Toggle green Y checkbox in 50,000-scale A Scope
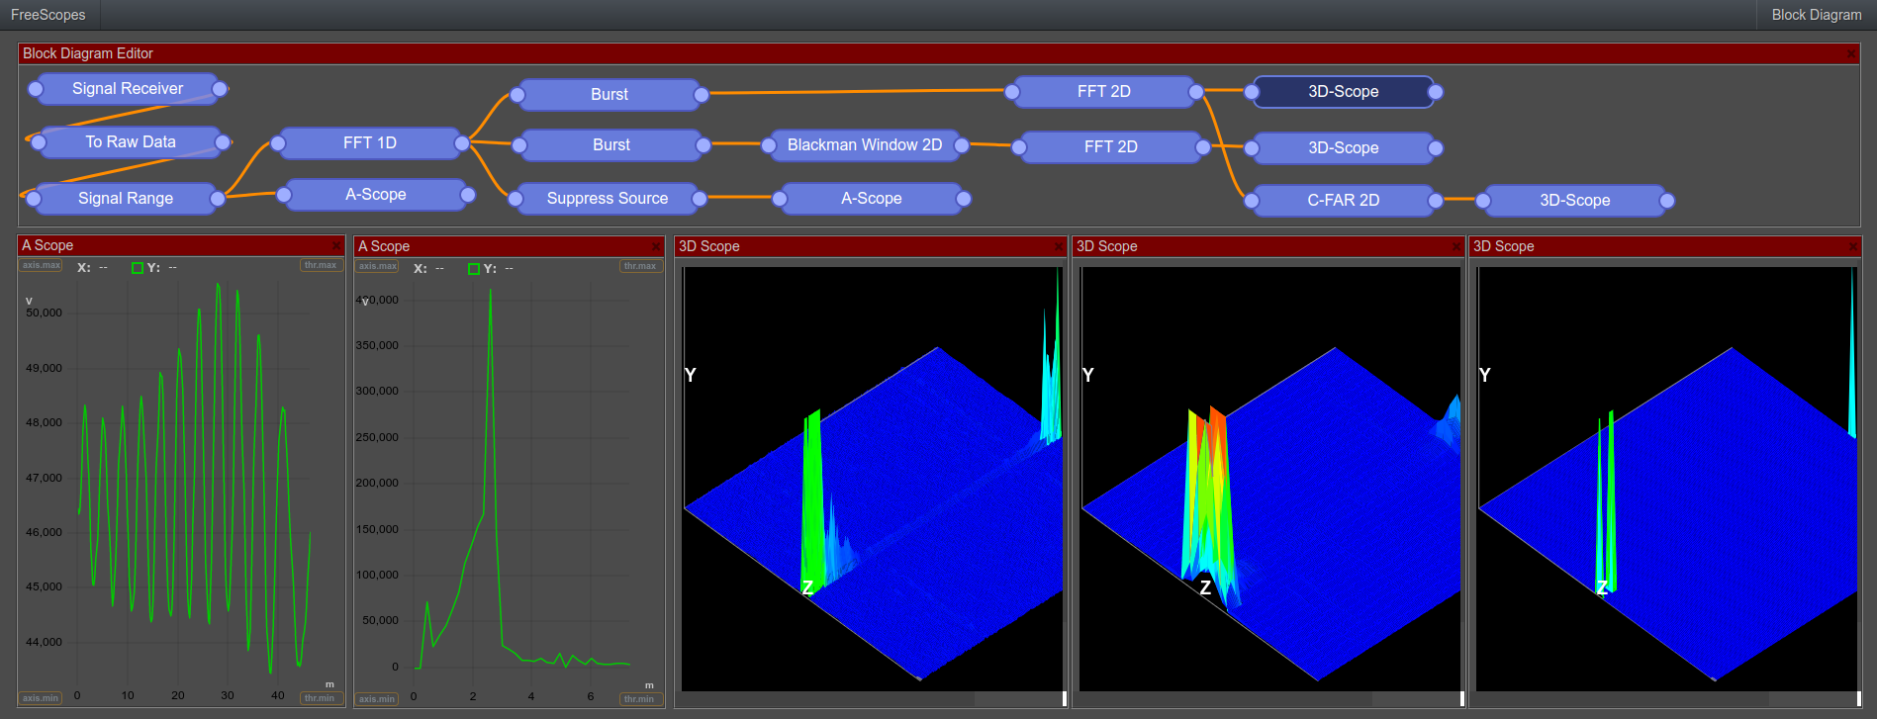Viewport: 1877px width, 719px height. [x=138, y=268]
